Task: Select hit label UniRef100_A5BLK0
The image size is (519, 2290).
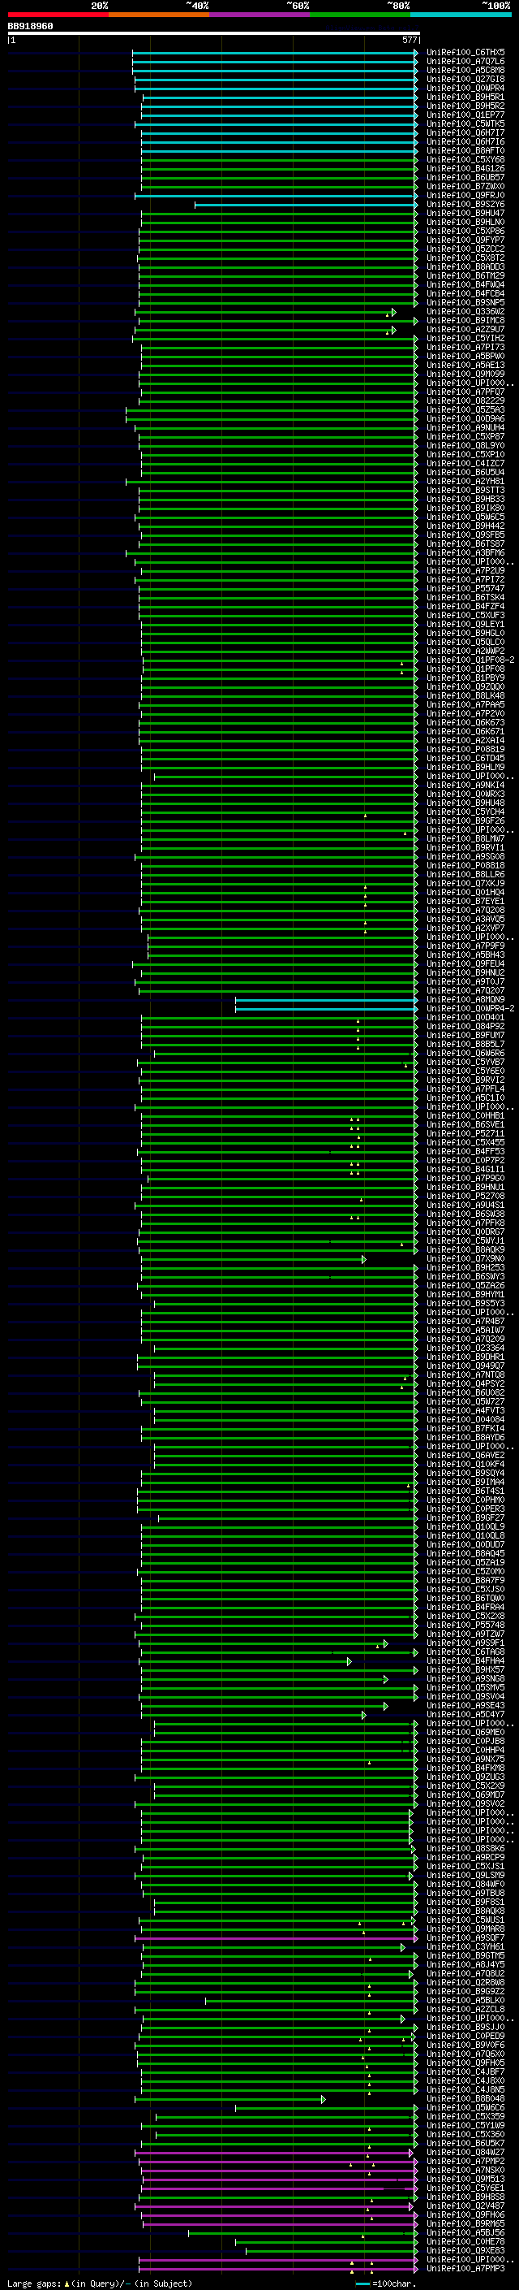Action: [x=465, y=2001]
